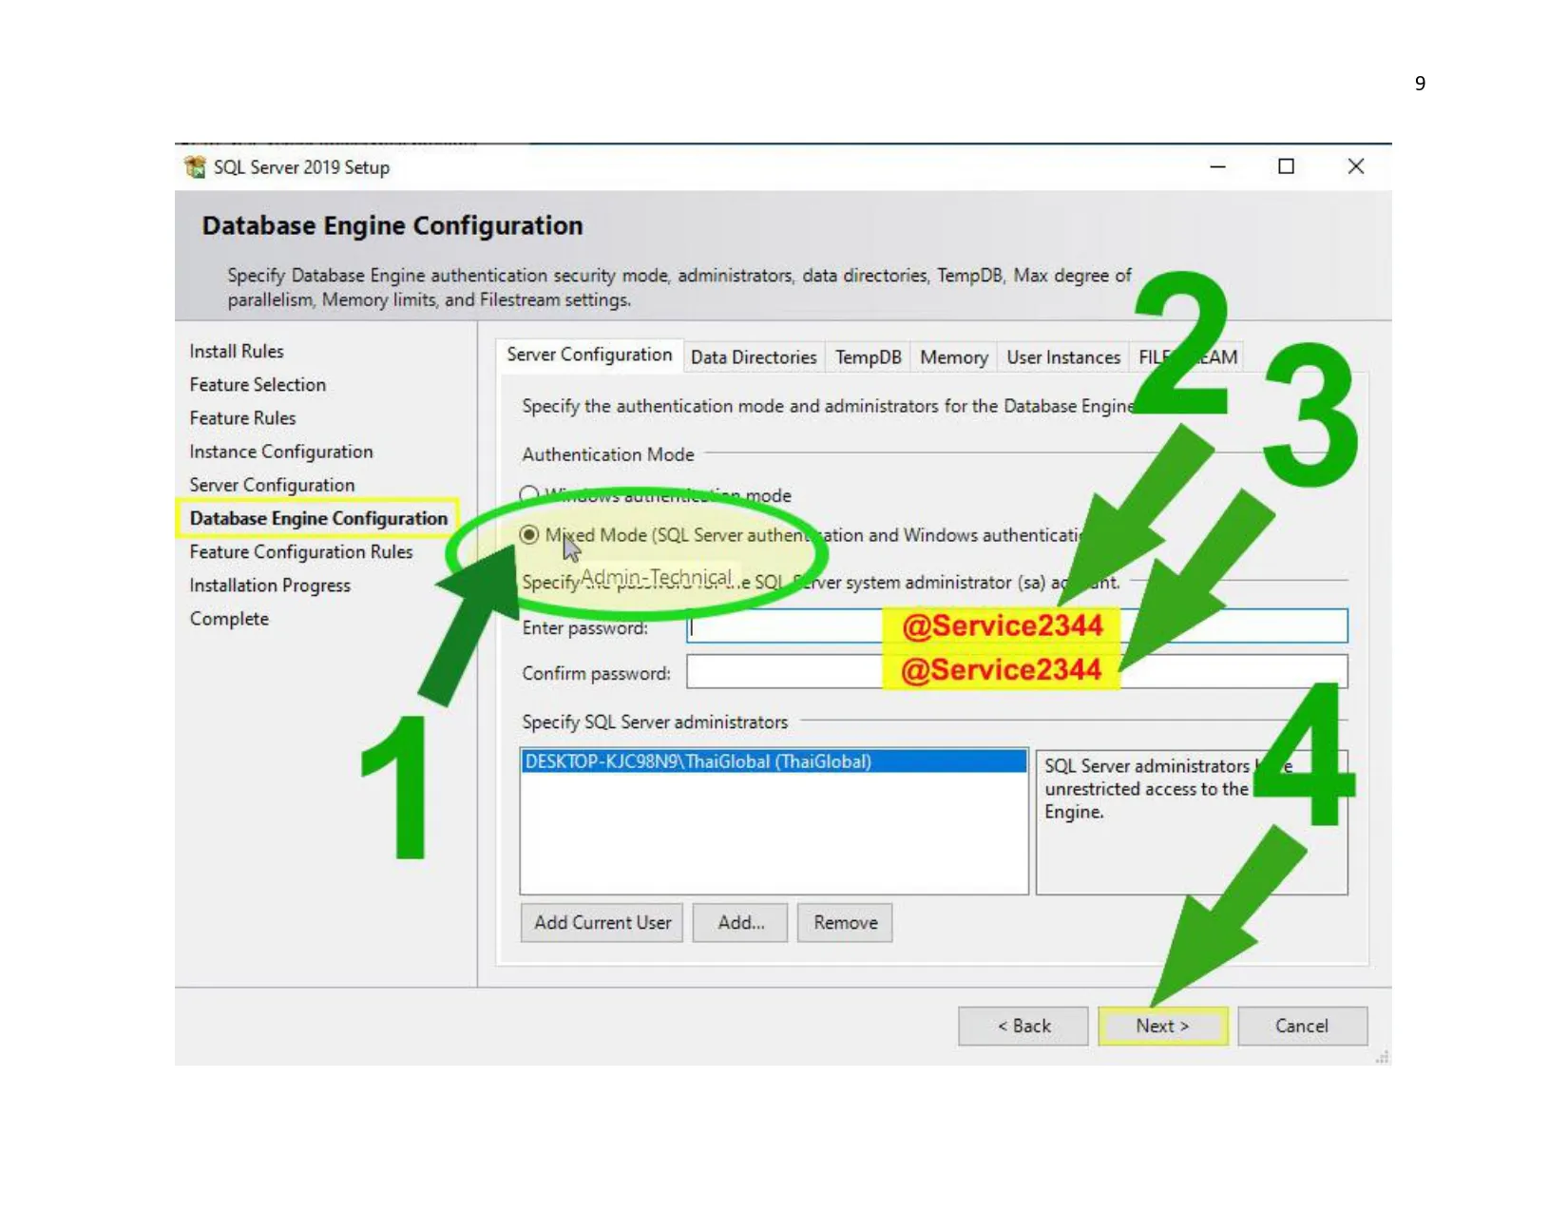Viewport: 1568px width, 1212px height.
Task: Maximize the setup window
Action: 1286,167
